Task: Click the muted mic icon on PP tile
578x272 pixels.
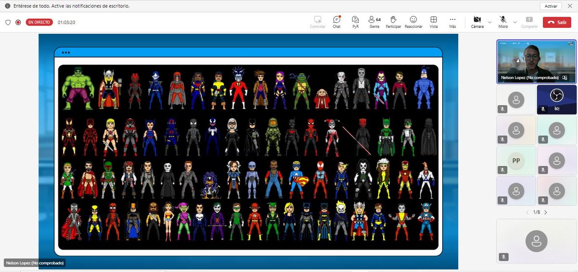Action: click(x=502, y=170)
